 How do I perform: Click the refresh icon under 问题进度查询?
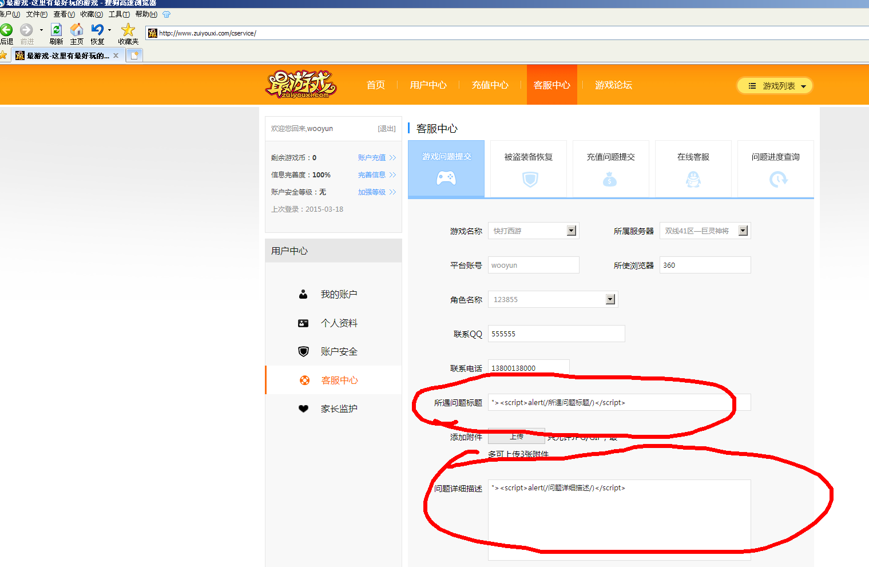coord(778,180)
